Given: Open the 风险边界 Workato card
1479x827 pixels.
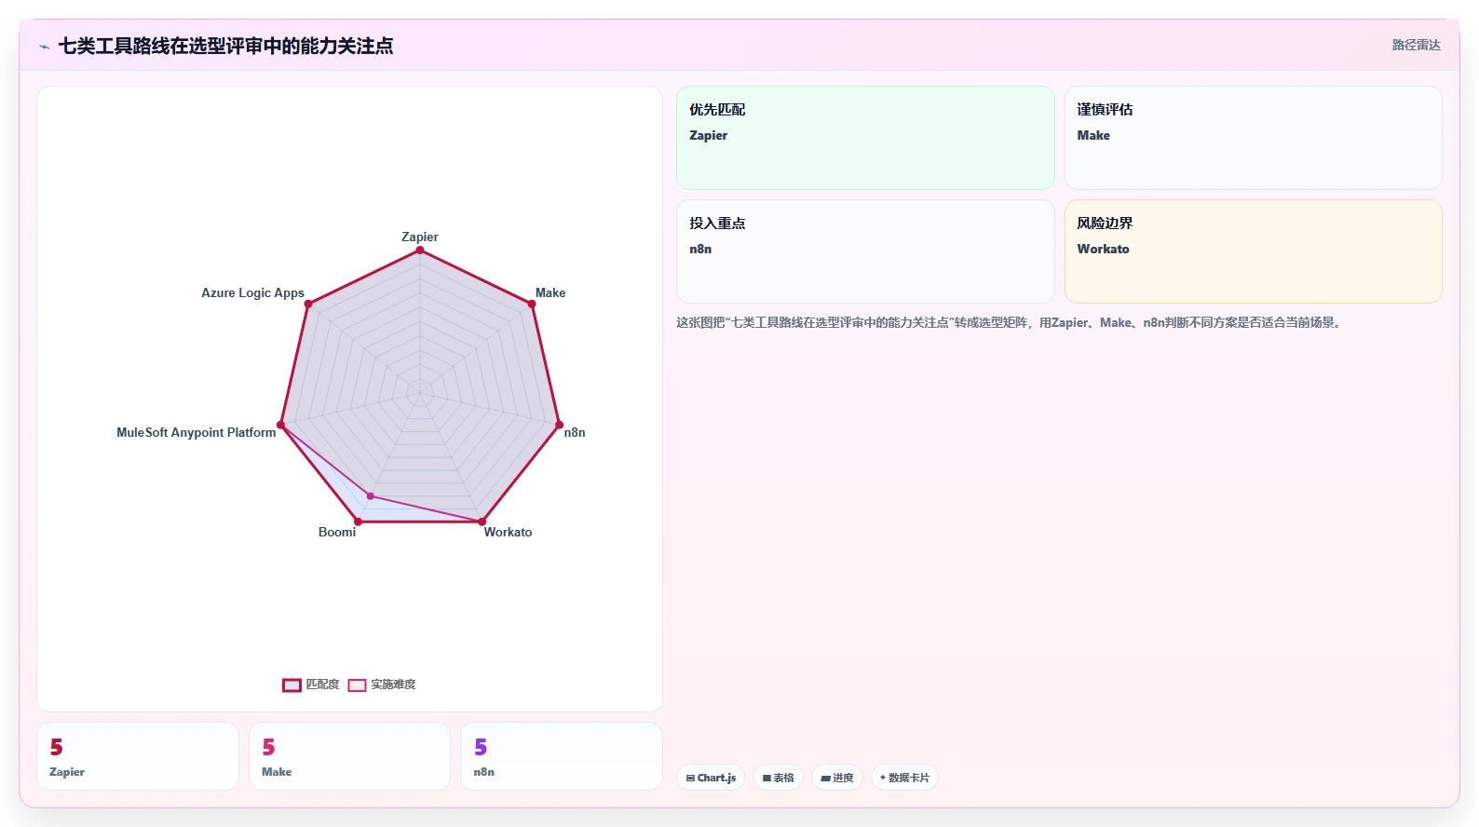Looking at the screenshot, I should pyautogui.click(x=1254, y=251).
